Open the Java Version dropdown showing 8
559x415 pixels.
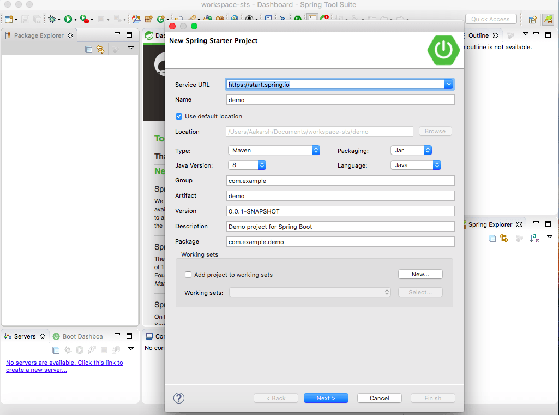click(x=247, y=165)
